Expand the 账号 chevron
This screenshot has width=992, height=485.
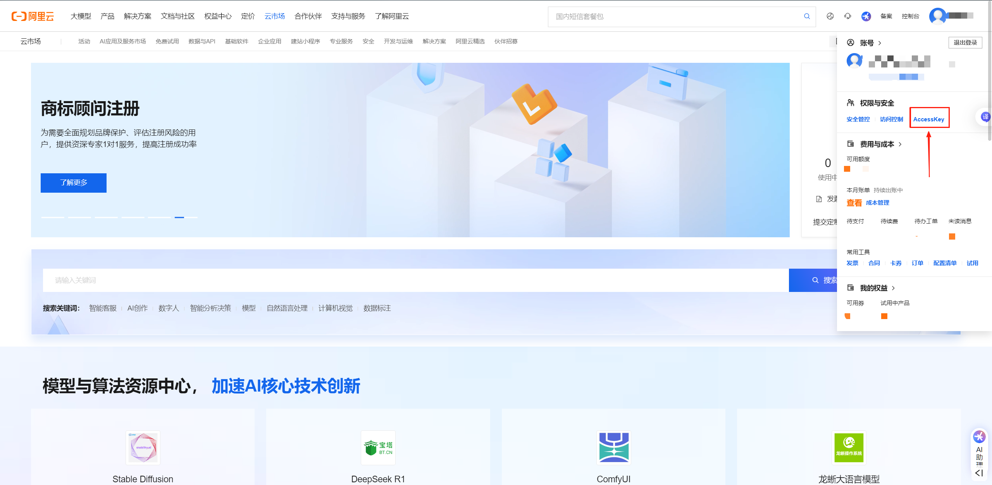(880, 43)
